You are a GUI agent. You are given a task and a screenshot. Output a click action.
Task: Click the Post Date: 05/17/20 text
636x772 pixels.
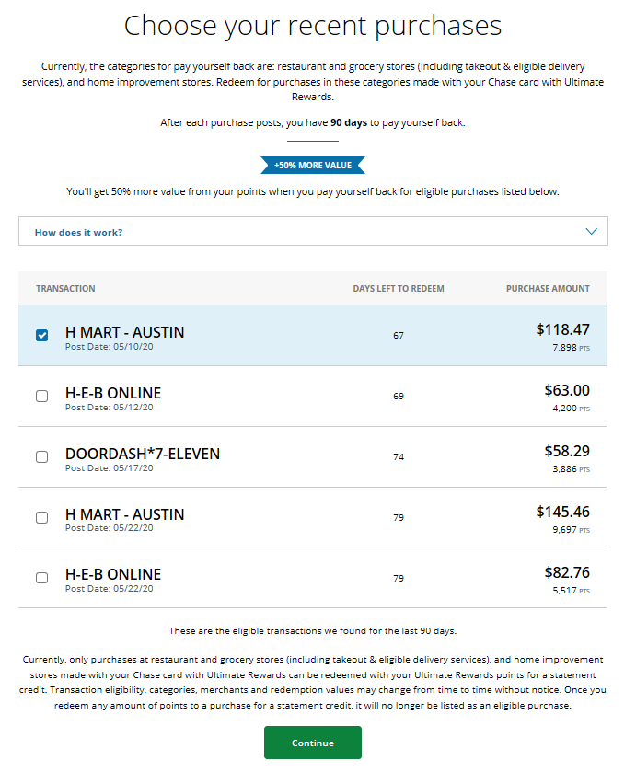click(x=109, y=467)
